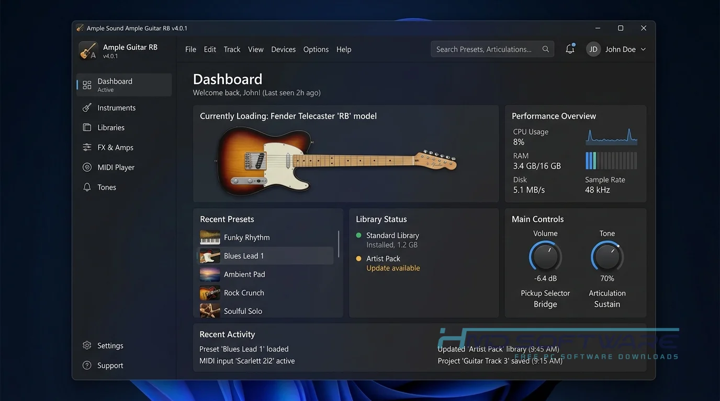Click the 'Rock Crunch' preset name
720x401 pixels.
point(244,292)
